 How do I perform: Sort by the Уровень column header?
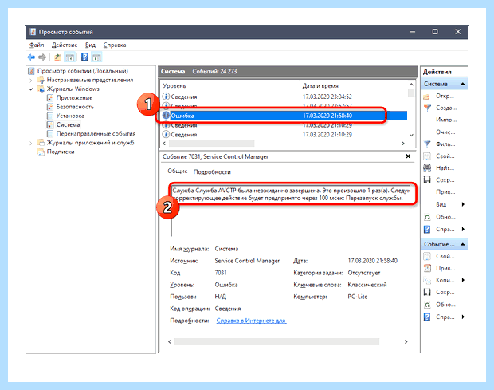tap(174, 86)
